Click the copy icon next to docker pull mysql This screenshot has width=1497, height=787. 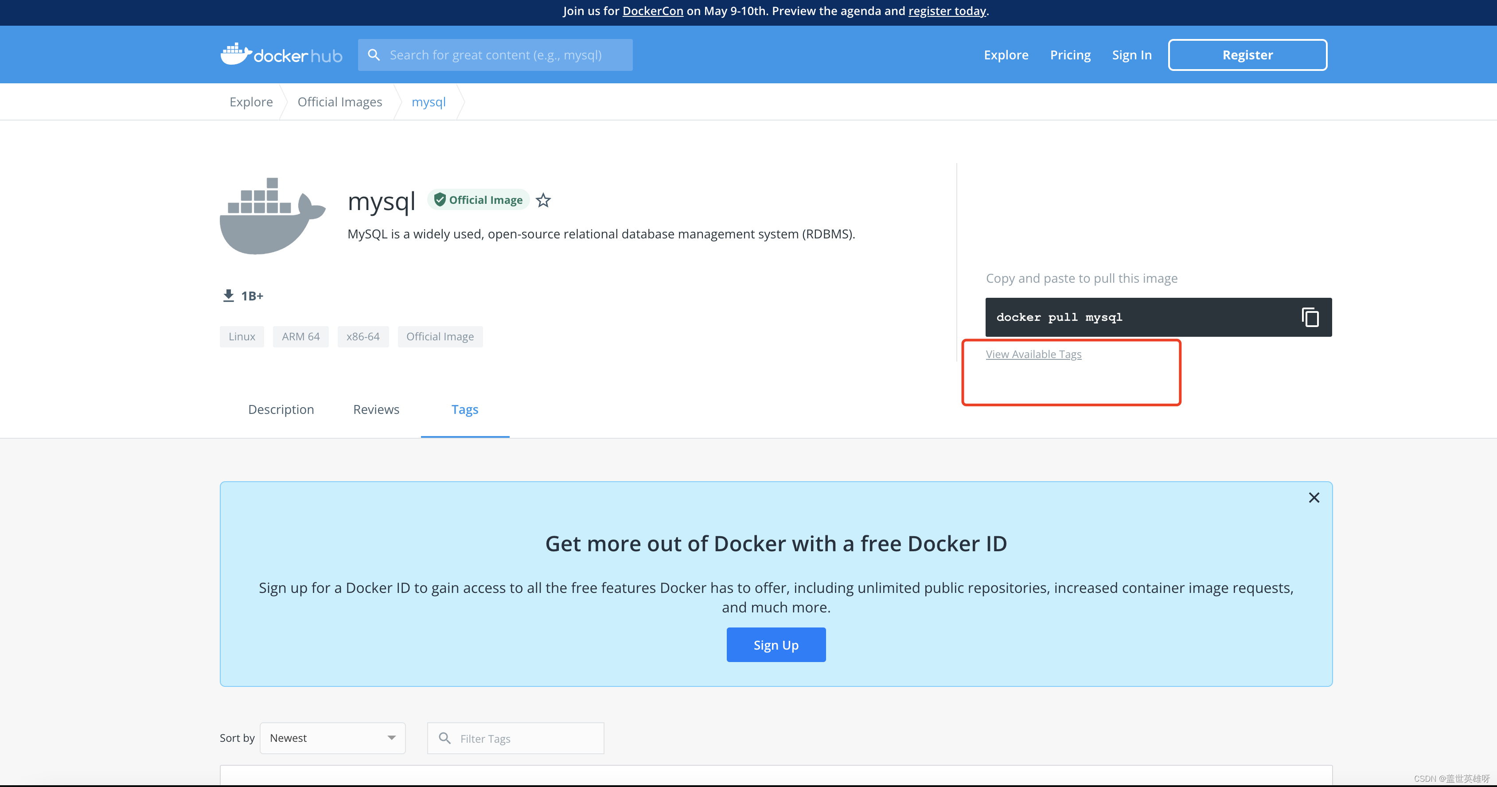(x=1310, y=317)
